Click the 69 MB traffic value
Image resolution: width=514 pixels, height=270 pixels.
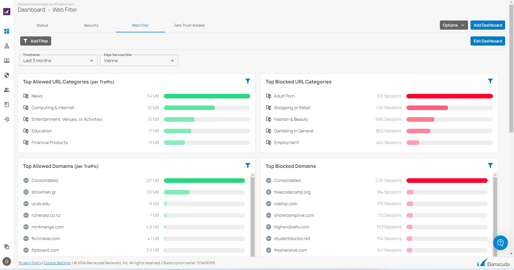pyautogui.click(x=153, y=192)
